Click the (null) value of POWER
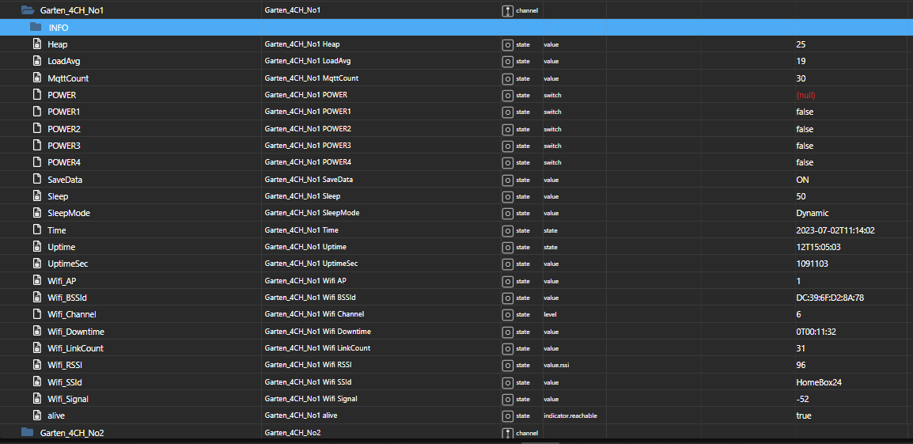Screen dimensions: 913x444 (805, 95)
